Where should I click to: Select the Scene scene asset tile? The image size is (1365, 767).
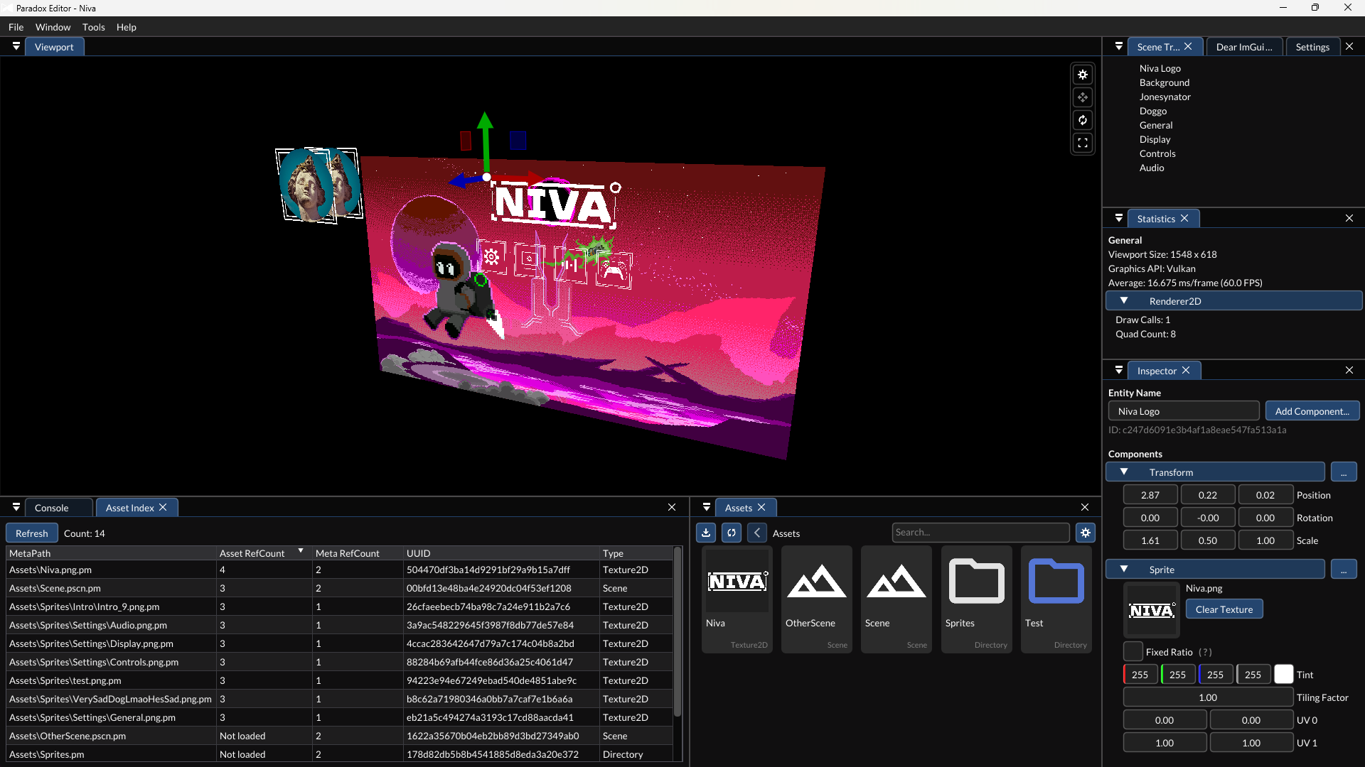tap(896, 599)
